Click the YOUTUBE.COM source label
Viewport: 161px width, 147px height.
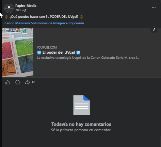(x=47, y=48)
